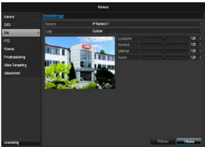
Task: Click the Tillbaka back button
Action: pyautogui.click(x=189, y=141)
